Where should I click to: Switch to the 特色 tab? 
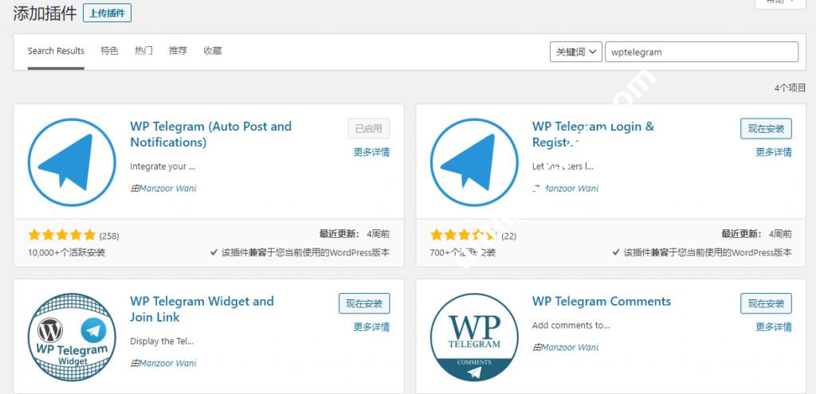(x=109, y=51)
